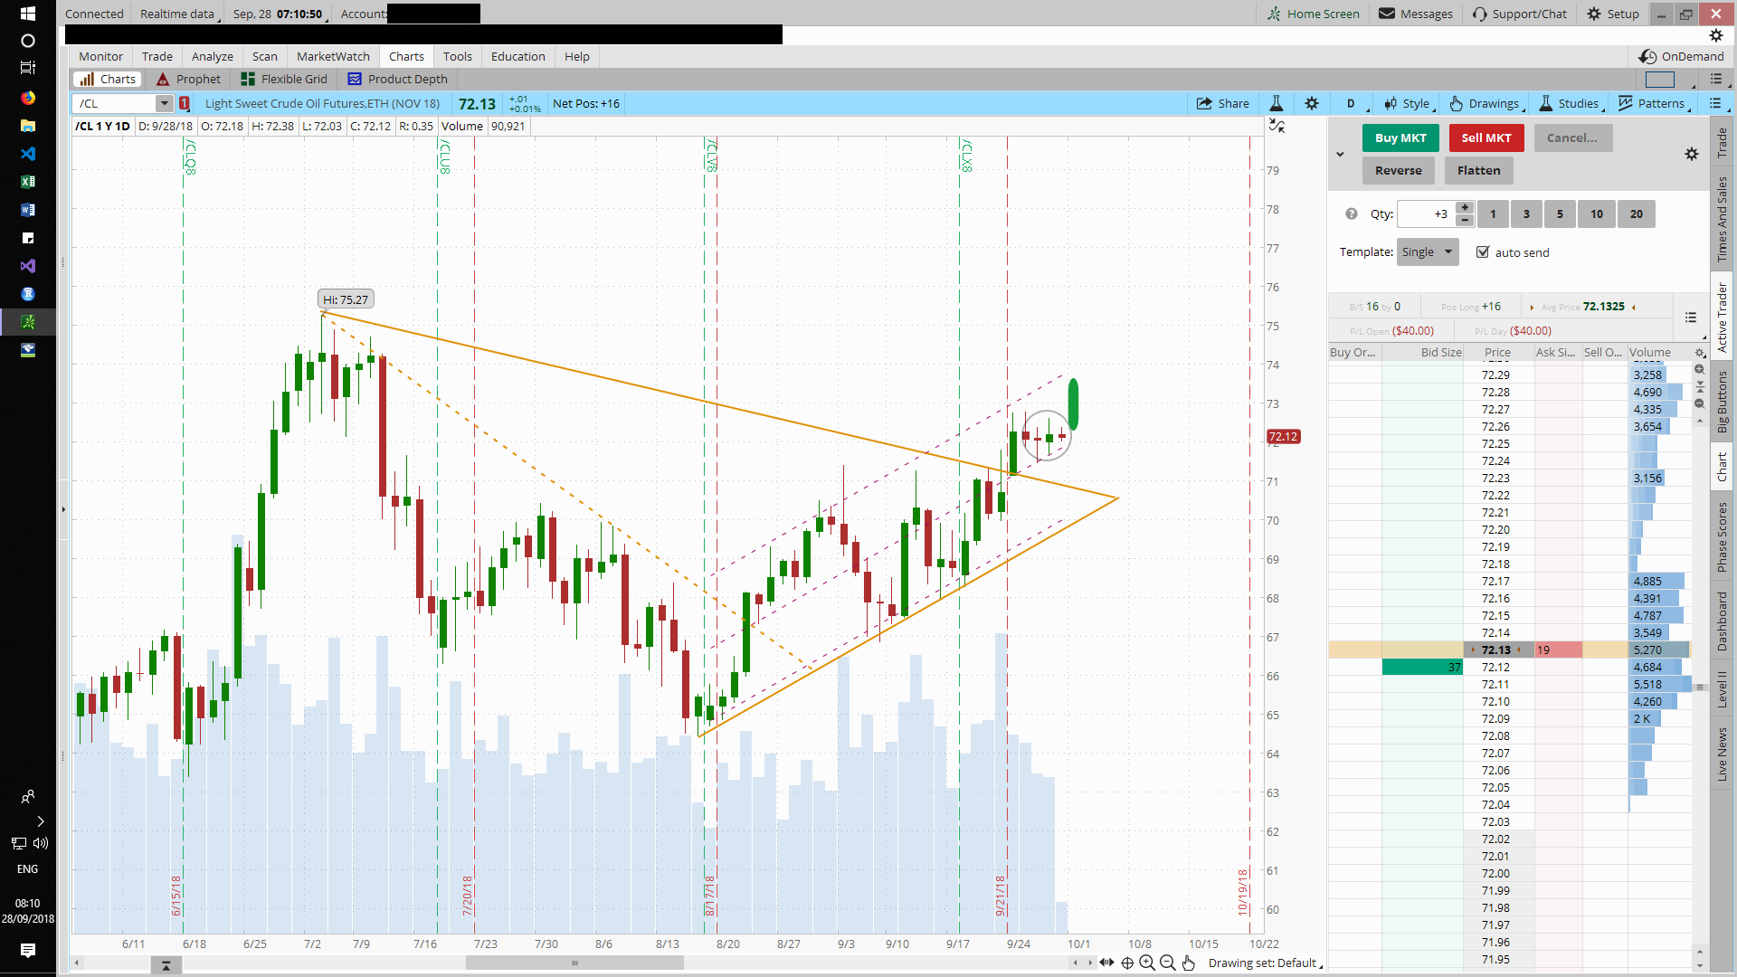
Task: Click the chart zoom out magnifier
Action: click(1168, 963)
